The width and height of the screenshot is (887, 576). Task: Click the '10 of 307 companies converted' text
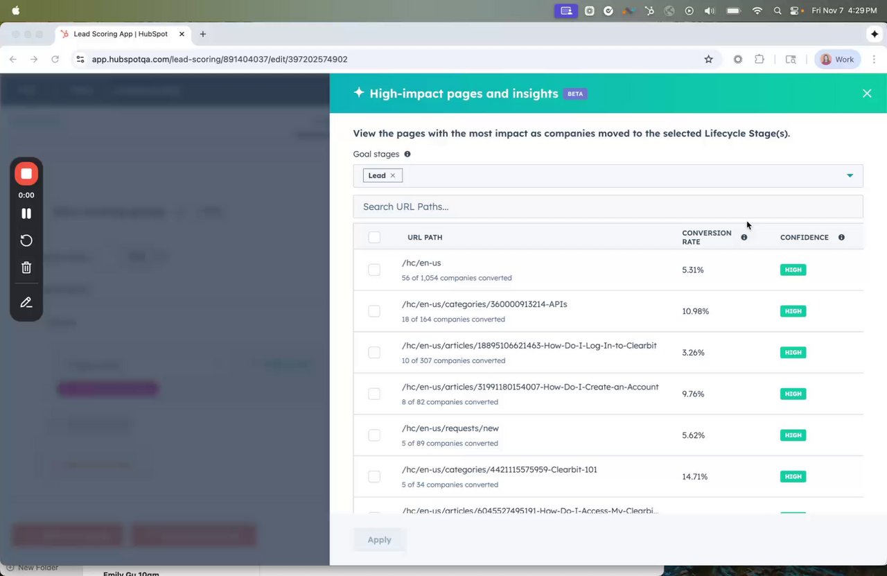pyautogui.click(x=453, y=360)
